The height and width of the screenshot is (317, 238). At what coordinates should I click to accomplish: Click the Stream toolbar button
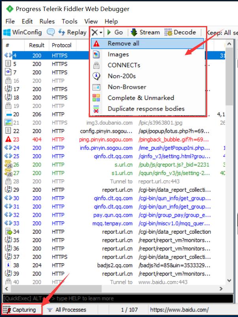[x=145, y=32]
